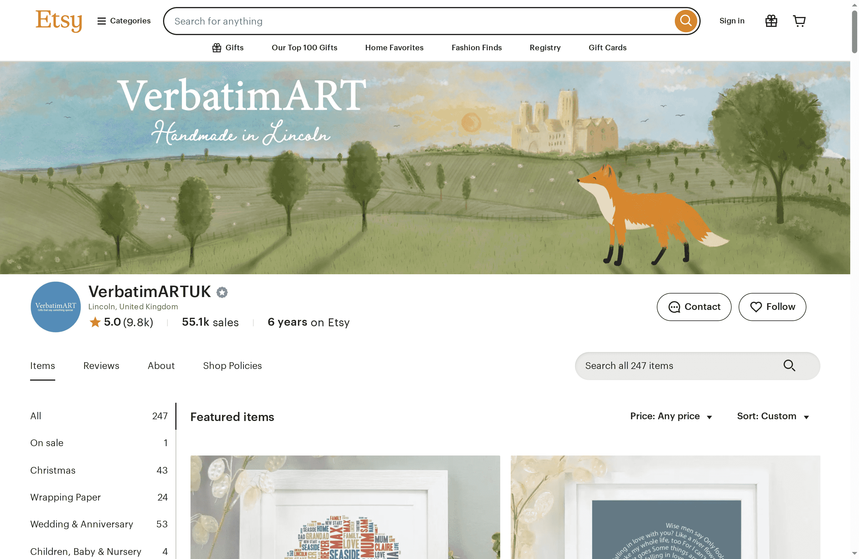Viewport: 859px width, 559px height.
Task: Open the gift registry icon in header
Action: (x=771, y=21)
